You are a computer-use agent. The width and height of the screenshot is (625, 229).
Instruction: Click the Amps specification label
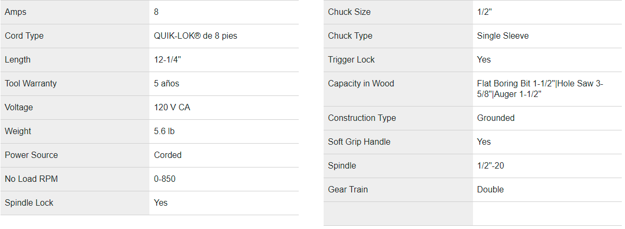(x=15, y=12)
